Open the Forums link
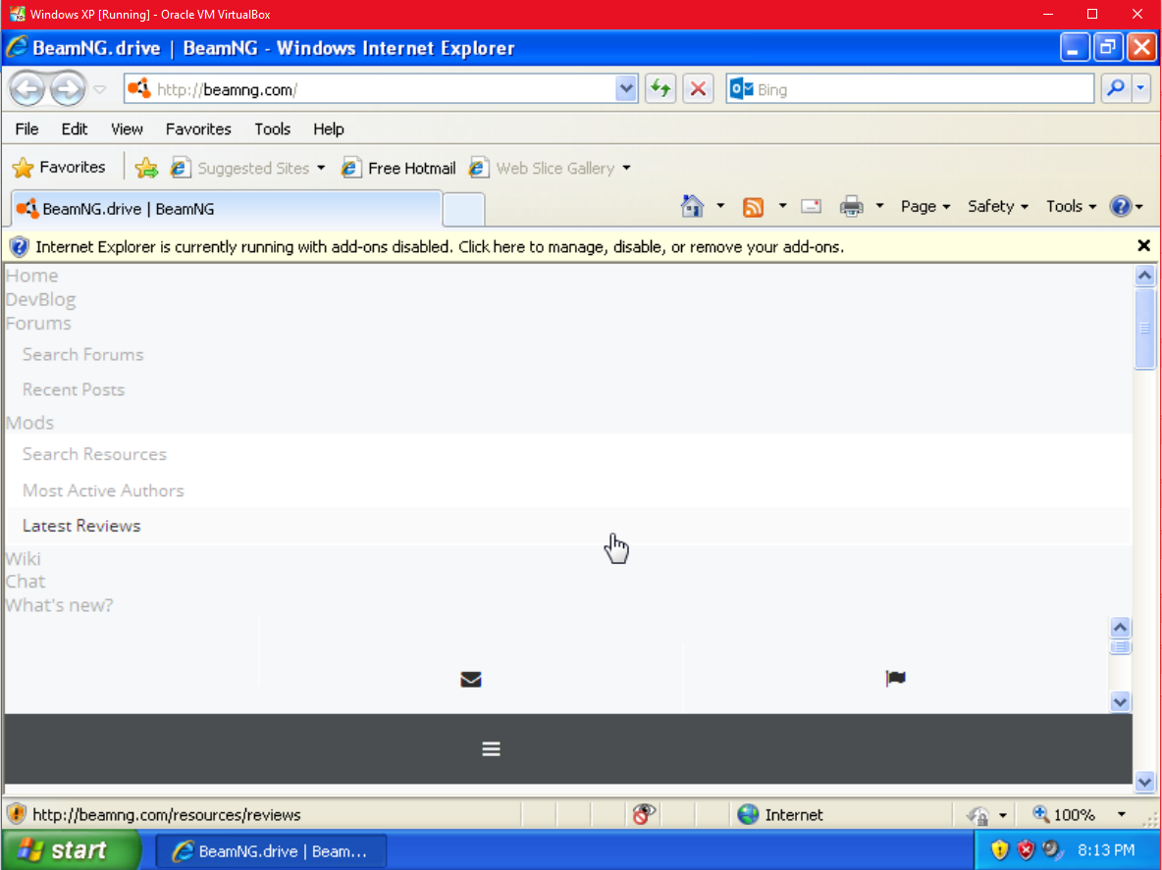1162x870 pixels. click(38, 323)
